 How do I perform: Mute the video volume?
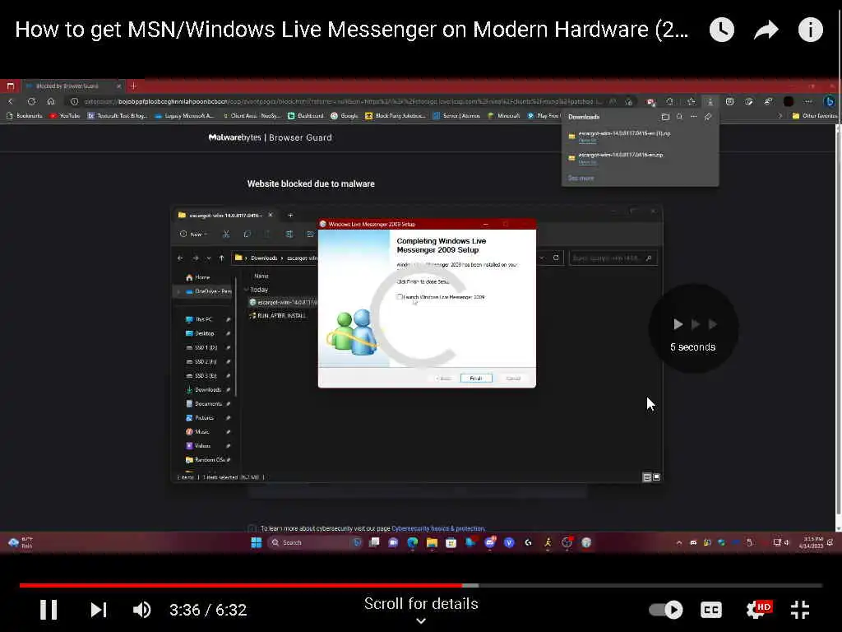coord(141,610)
